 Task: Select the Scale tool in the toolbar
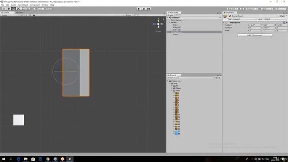18,9
